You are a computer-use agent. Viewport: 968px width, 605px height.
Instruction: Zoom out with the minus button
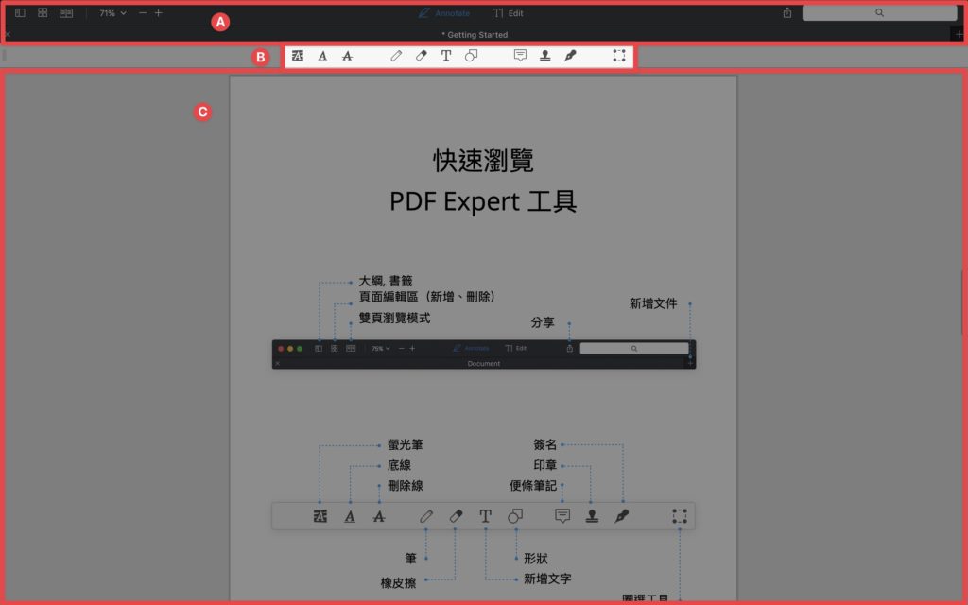pyautogui.click(x=143, y=13)
